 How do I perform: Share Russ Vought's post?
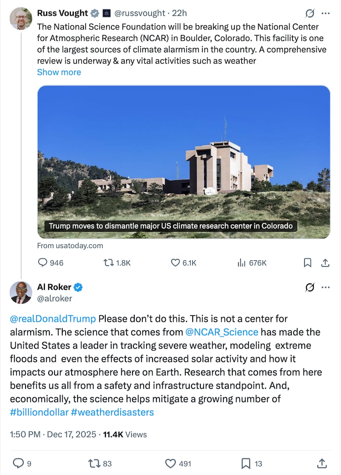[x=325, y=263]
